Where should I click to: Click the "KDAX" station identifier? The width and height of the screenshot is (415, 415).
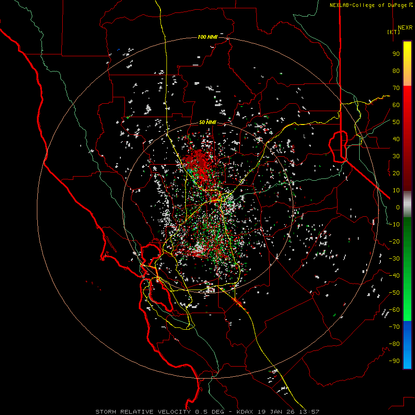245,412
